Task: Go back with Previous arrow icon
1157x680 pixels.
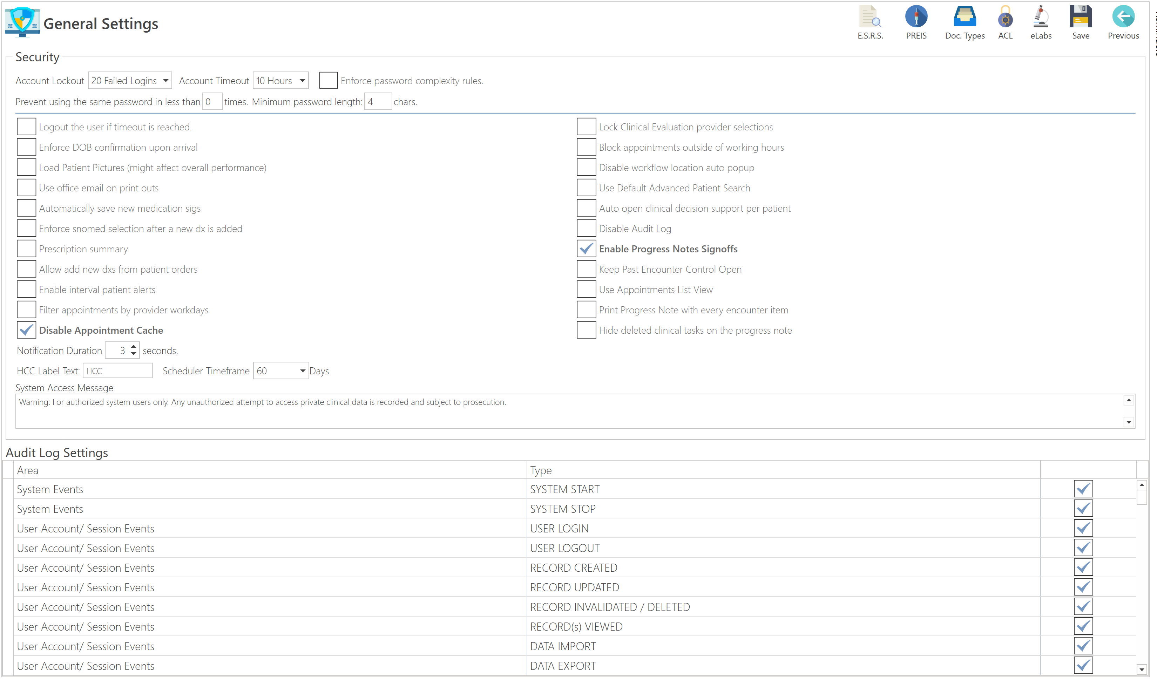Action: (x=1123, y=17)
